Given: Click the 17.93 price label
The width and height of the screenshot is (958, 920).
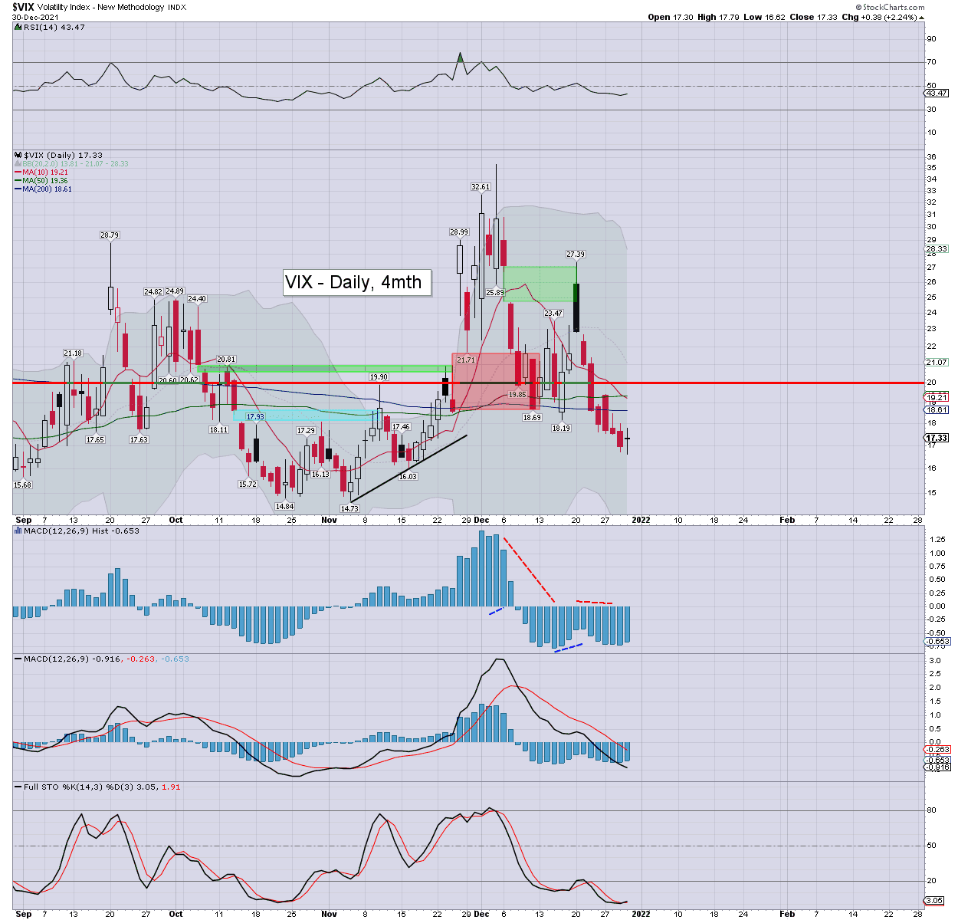Looking at the screenshot, I should tap(255, 417).
